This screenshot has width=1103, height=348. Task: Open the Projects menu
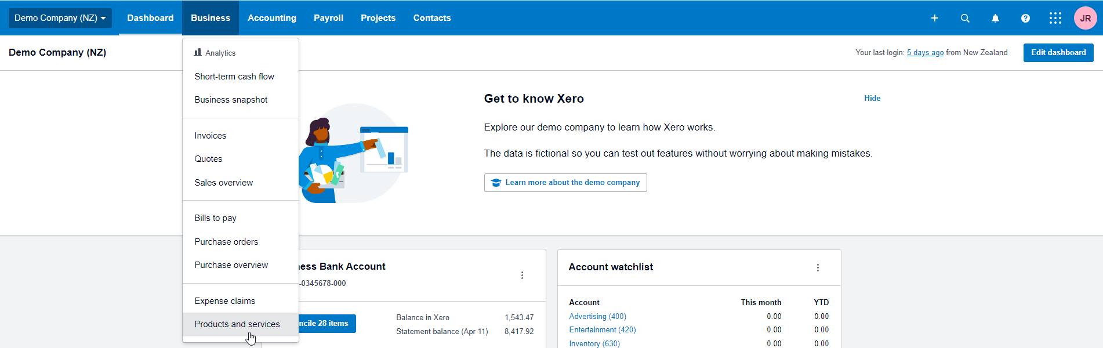pos(378,18)
